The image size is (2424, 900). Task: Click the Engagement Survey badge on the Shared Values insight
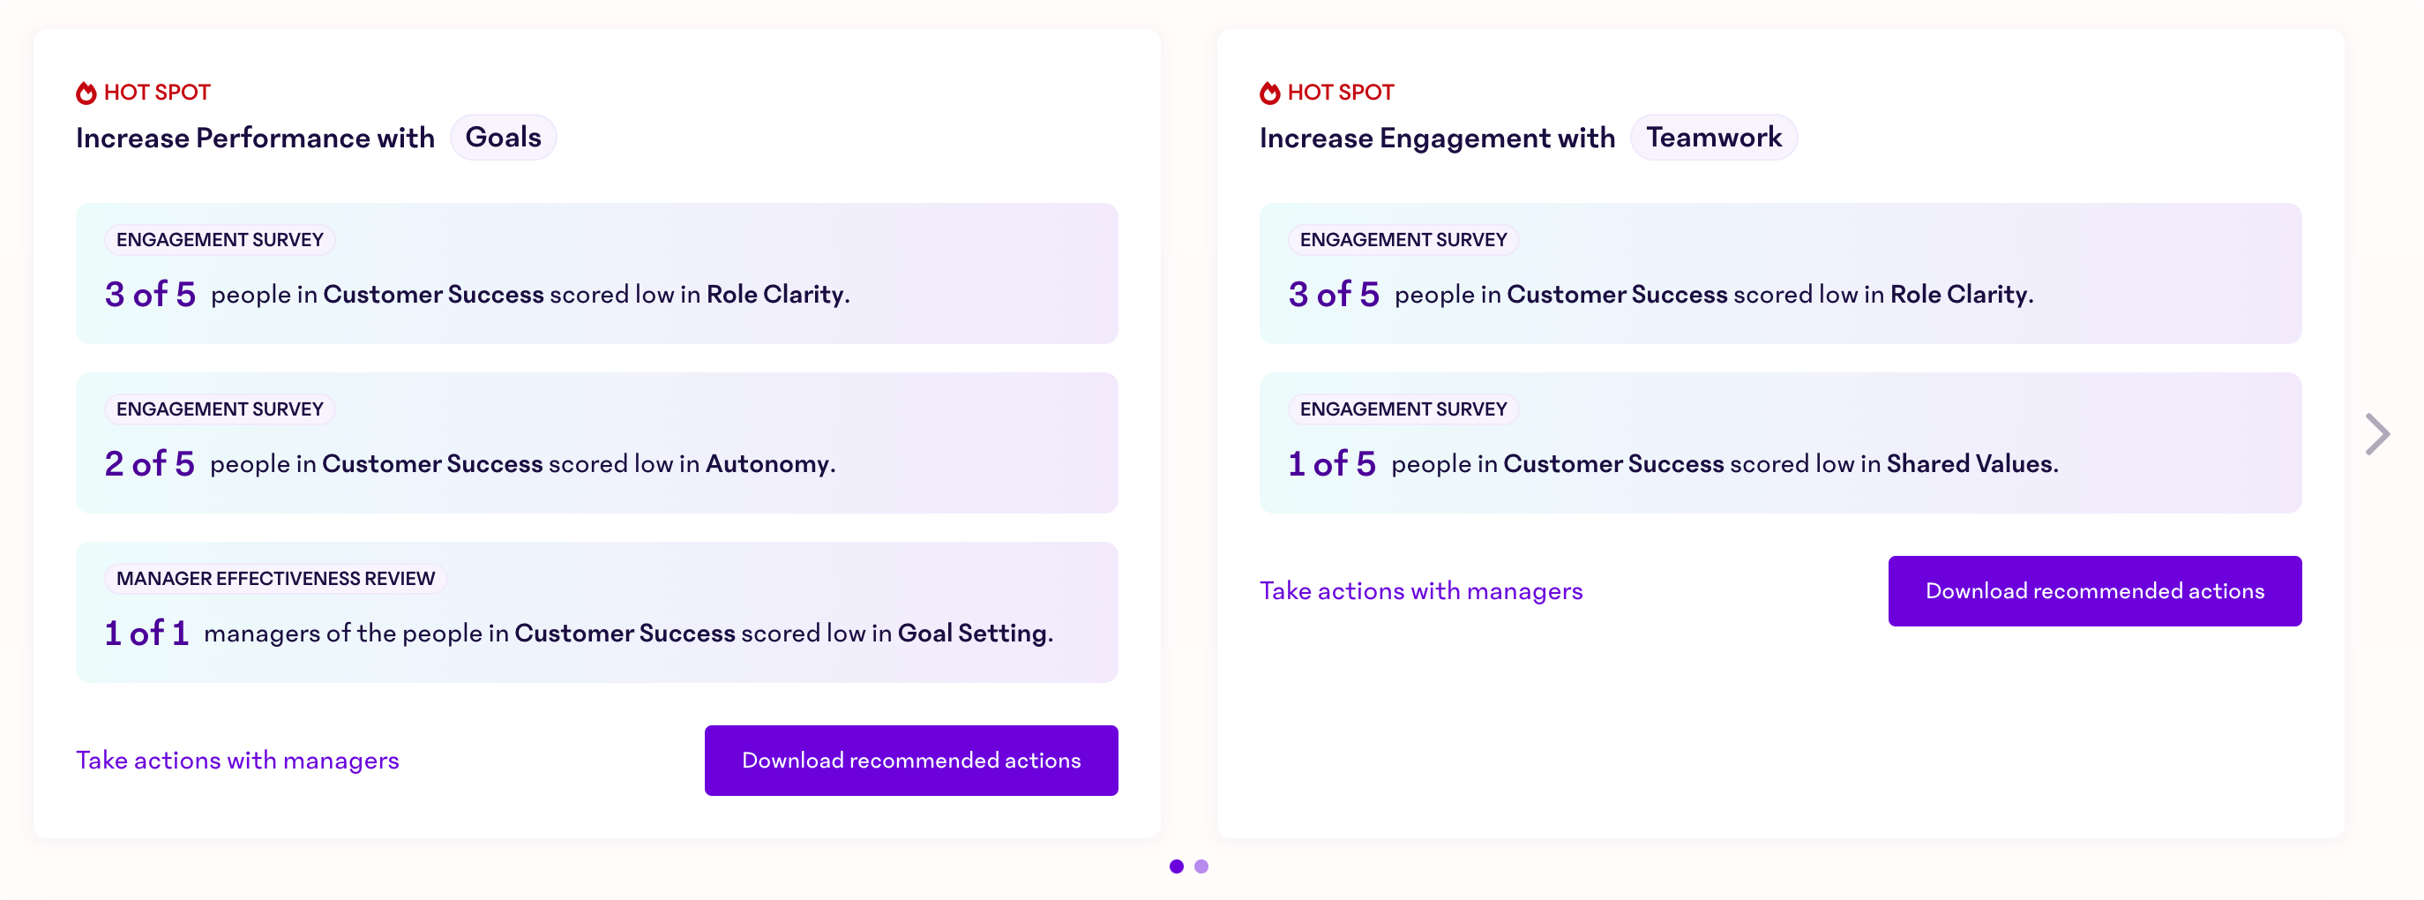tap(1402, 409)
